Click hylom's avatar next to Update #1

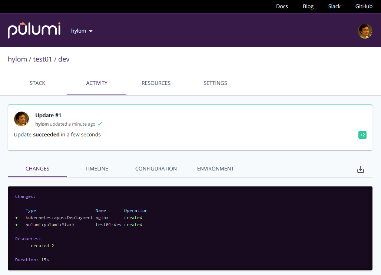pos(21,119)
